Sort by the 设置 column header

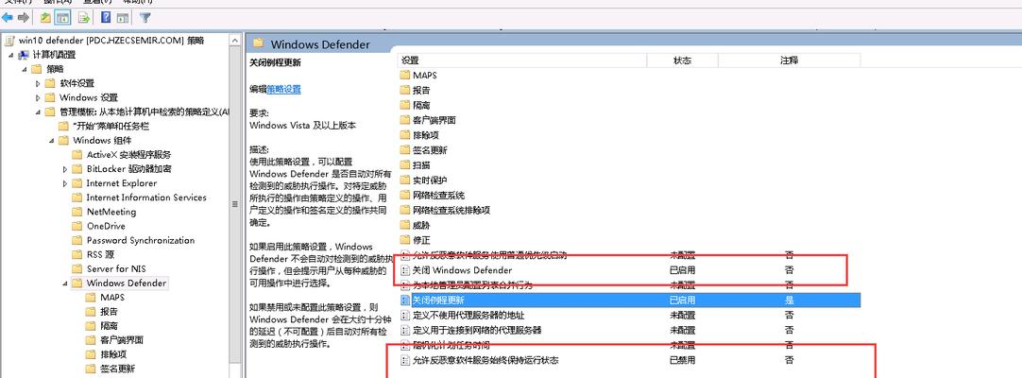[522, 60]
